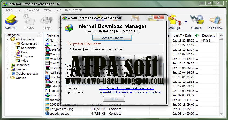Click the window icon next to QuickTime
The height and width of the screenshot is (120, 228).
click(47, 63)
